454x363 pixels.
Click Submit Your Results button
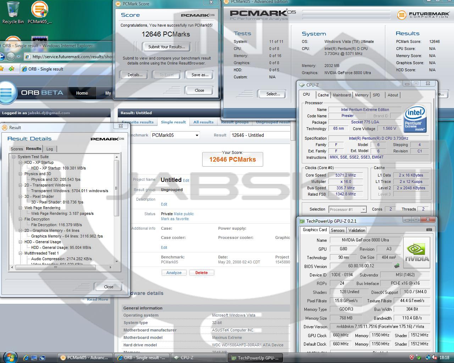(x=167, y=47)
